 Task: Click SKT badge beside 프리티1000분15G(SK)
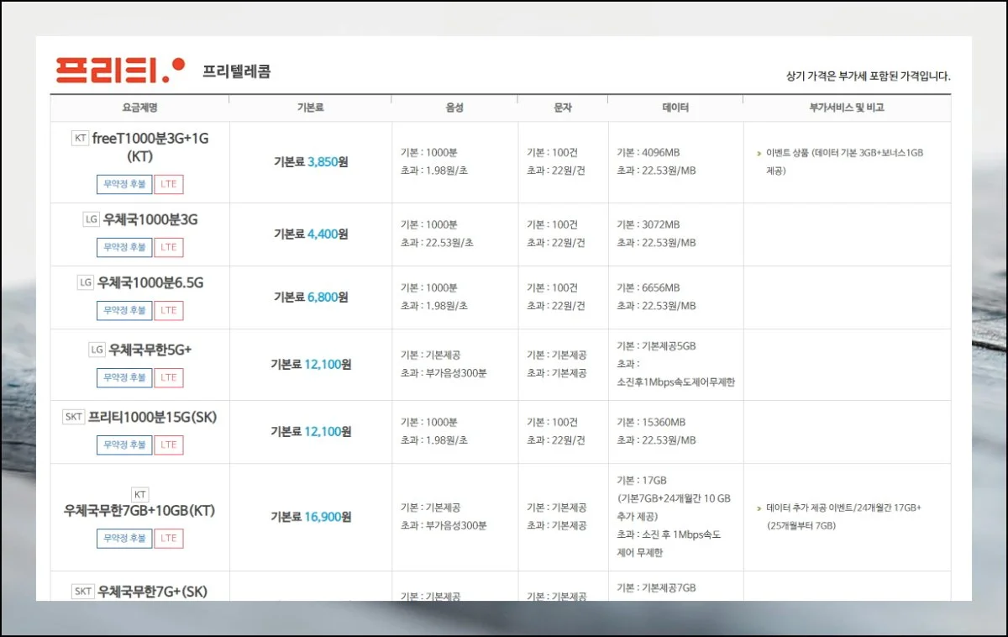click(74, 417)
